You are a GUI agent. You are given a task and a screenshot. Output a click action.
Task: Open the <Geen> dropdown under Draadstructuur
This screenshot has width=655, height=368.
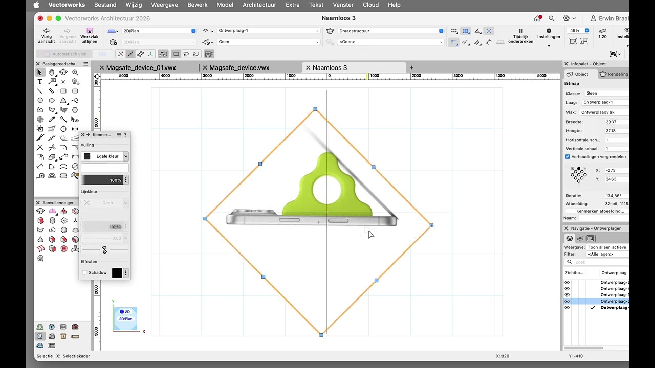point(390,42)
